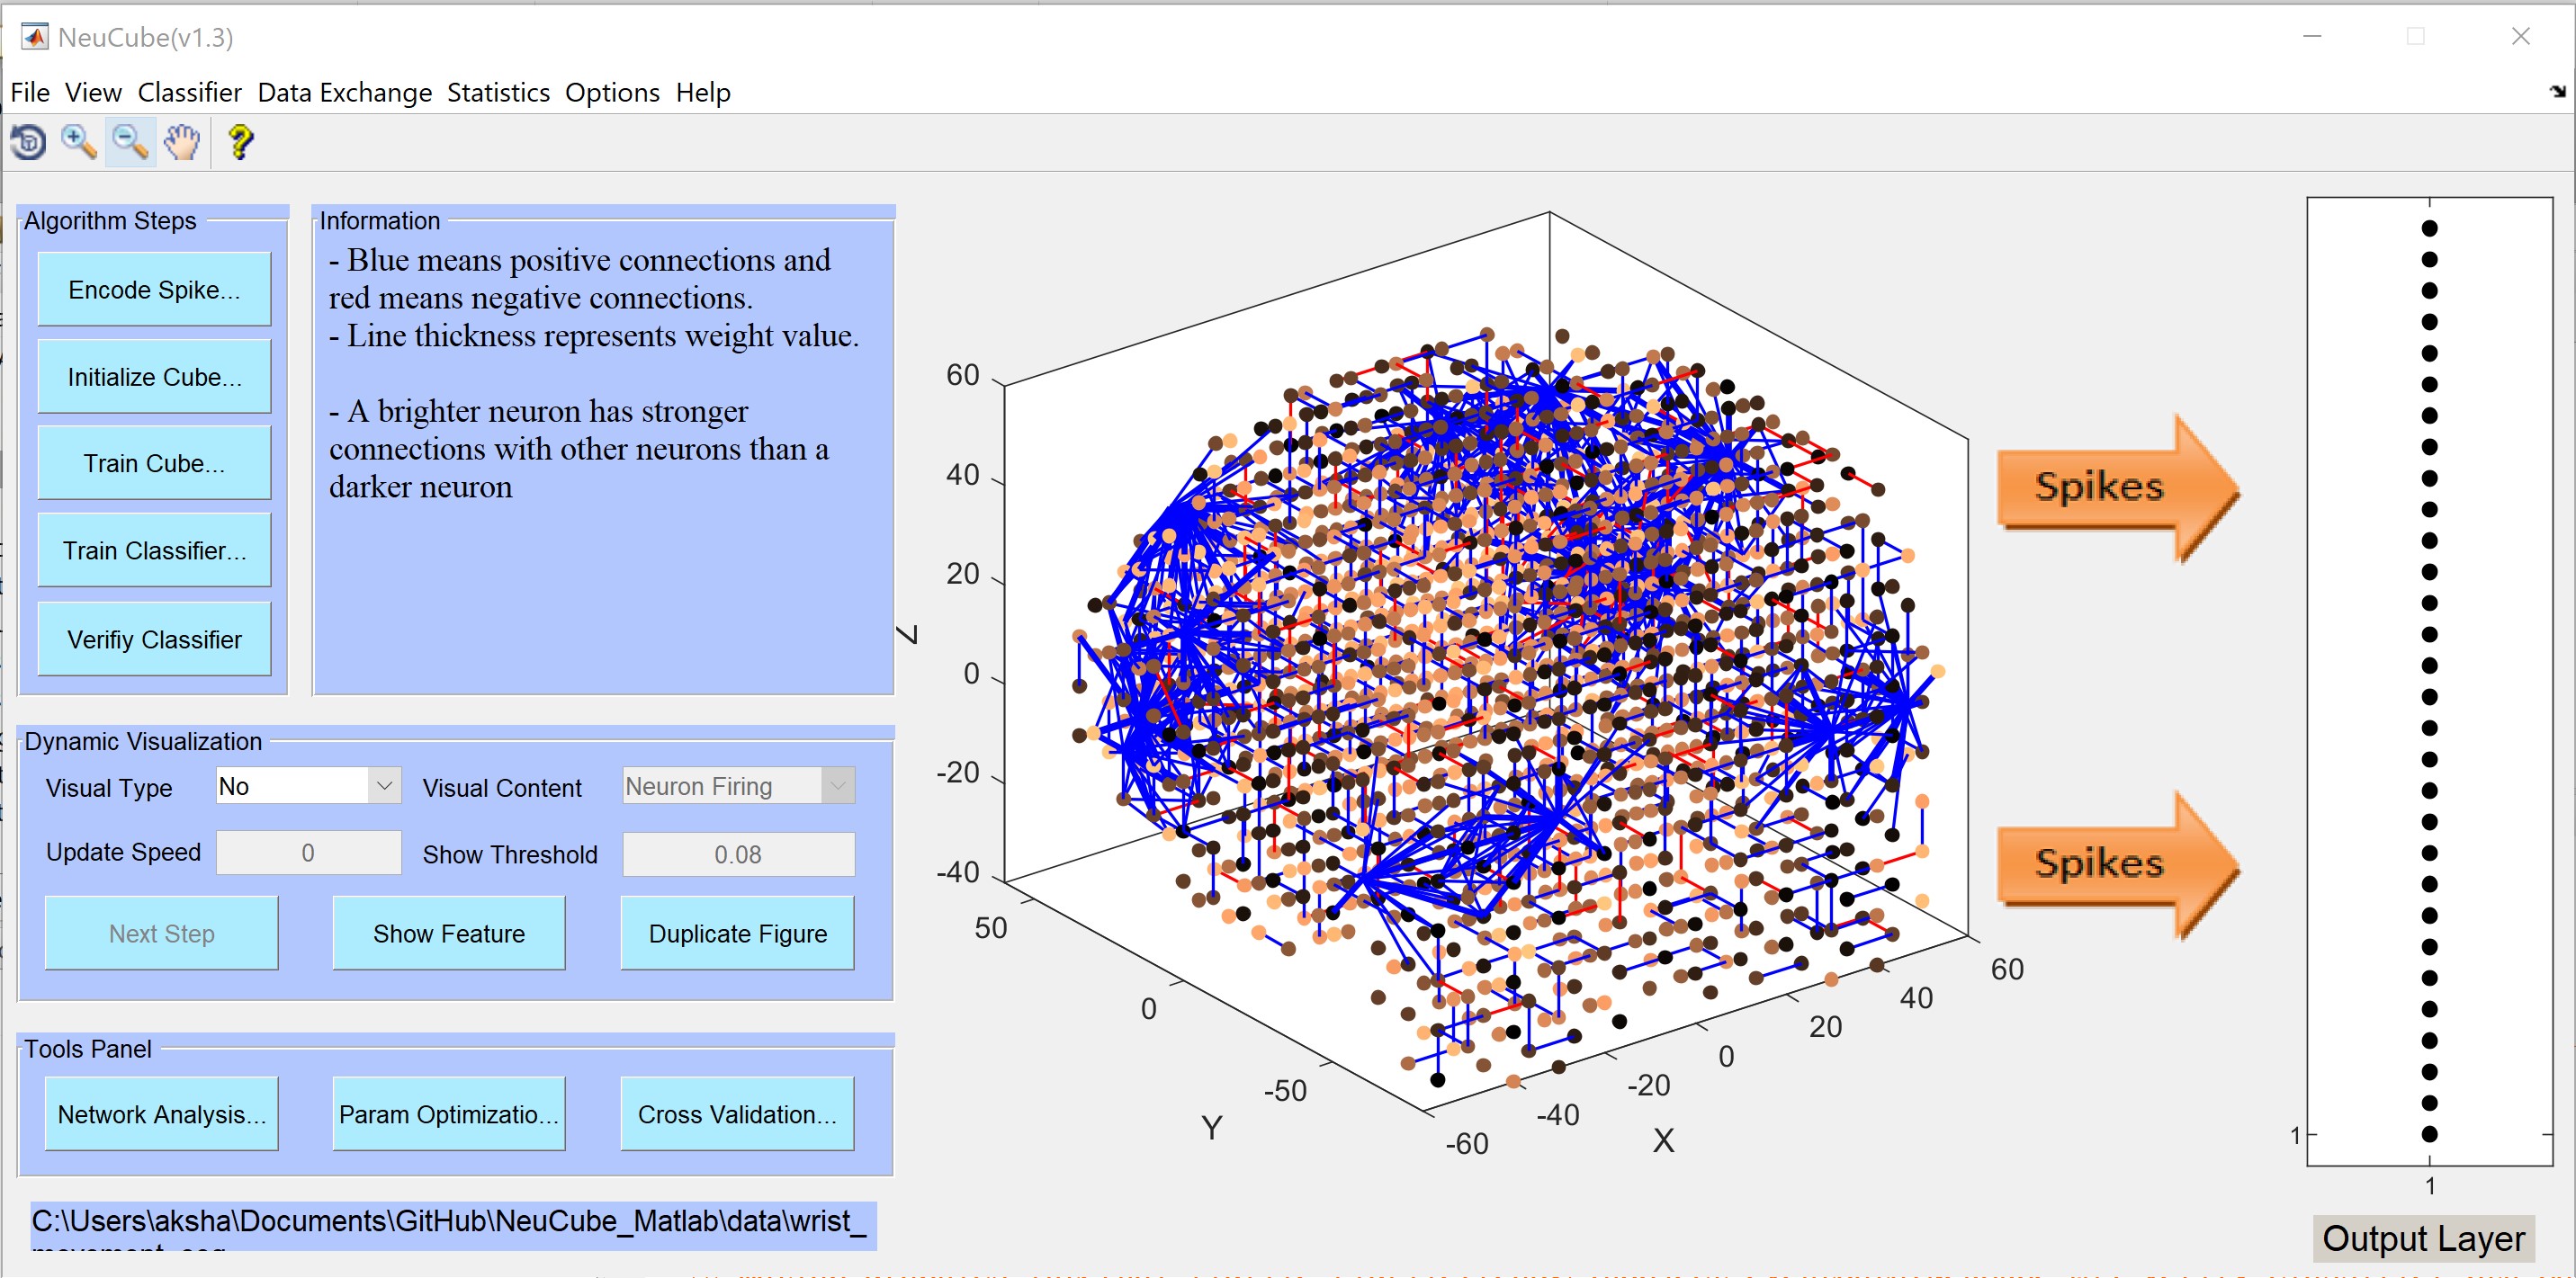The image size is (2576, 1278).
Task: Toggle the Zoom Out magnifier tool
Action: (x=130, y=143)
